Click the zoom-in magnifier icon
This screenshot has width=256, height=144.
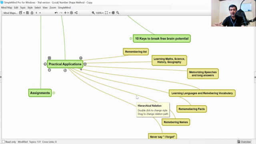click(x=93, y=13)
